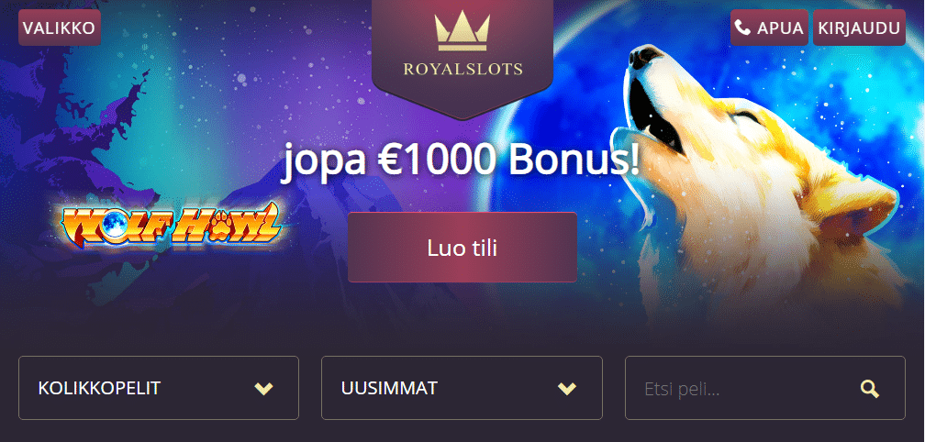Log in with the KIRJAUDU button
The height and width of the screenshot is (442, 925).
[859, 28]
